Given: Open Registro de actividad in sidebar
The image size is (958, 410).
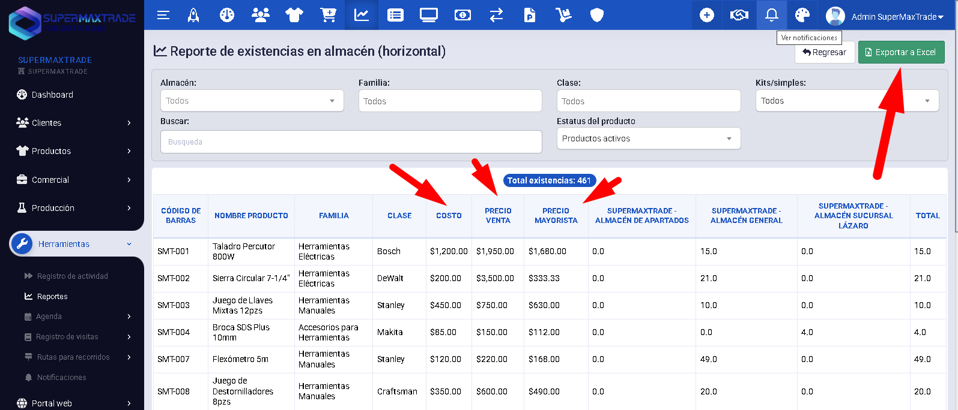Looking at the screenshot, I should [x=72, y=276].
